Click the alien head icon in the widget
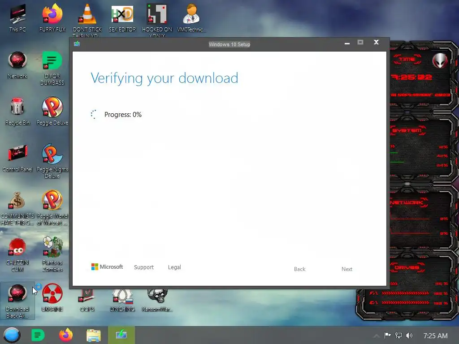Screen dimensions: 459x344 click(440, 60)
